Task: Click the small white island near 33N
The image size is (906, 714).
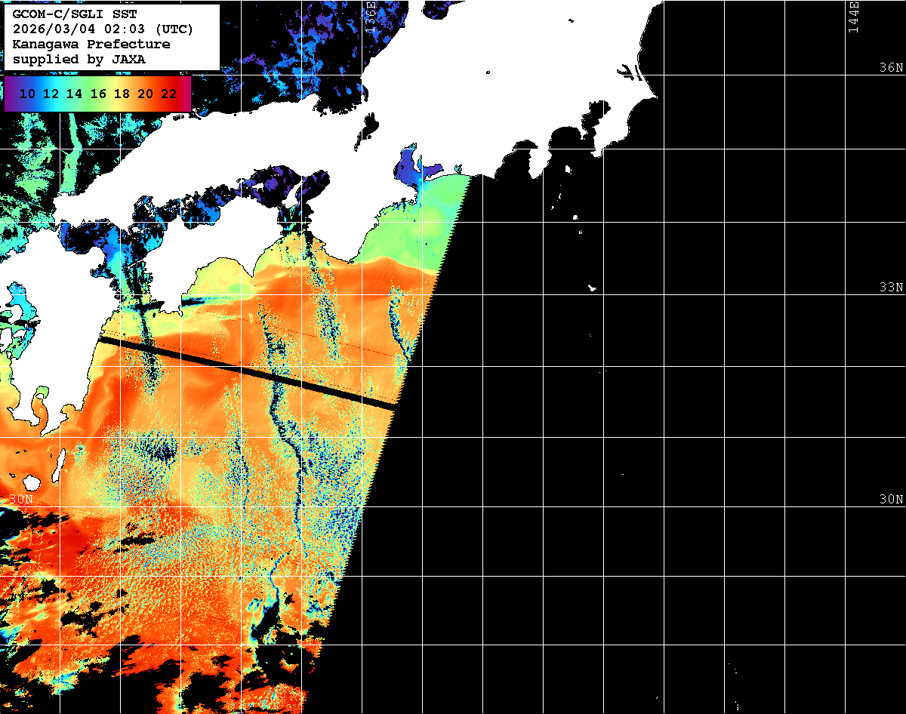Action: click(x=593, y=288)
